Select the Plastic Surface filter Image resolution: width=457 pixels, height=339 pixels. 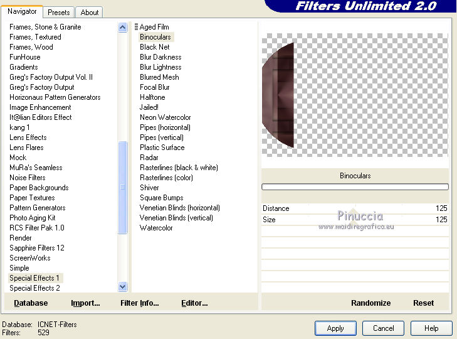(x=162, y=148)
